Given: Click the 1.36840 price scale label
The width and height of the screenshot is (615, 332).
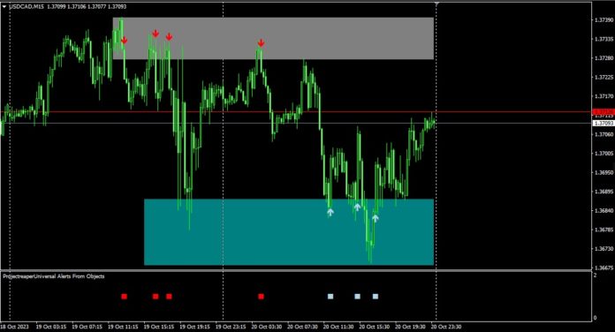Looking at the screenshot, I should (x=604, y=210).
